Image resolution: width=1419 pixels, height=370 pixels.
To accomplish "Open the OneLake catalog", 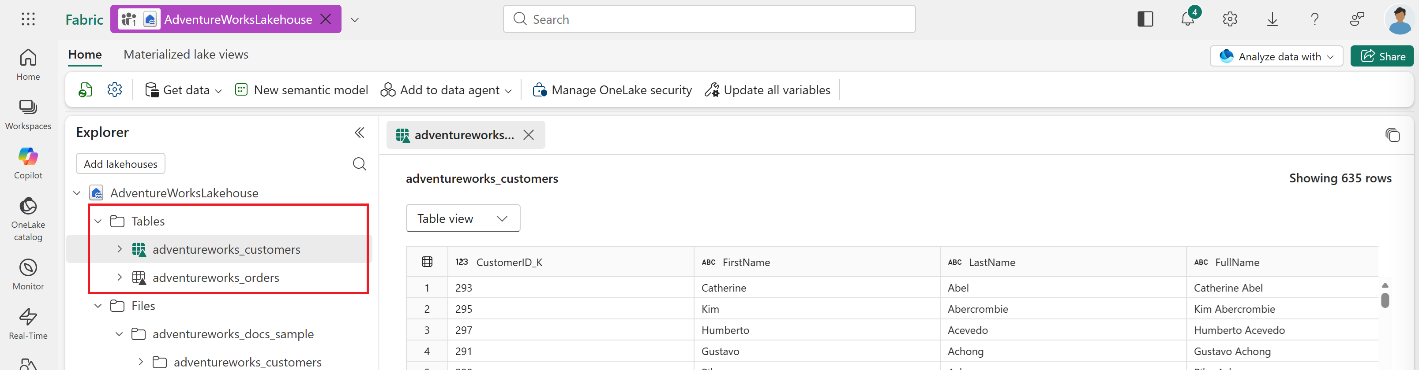I will pyautogui.click(x=28, y=219).
